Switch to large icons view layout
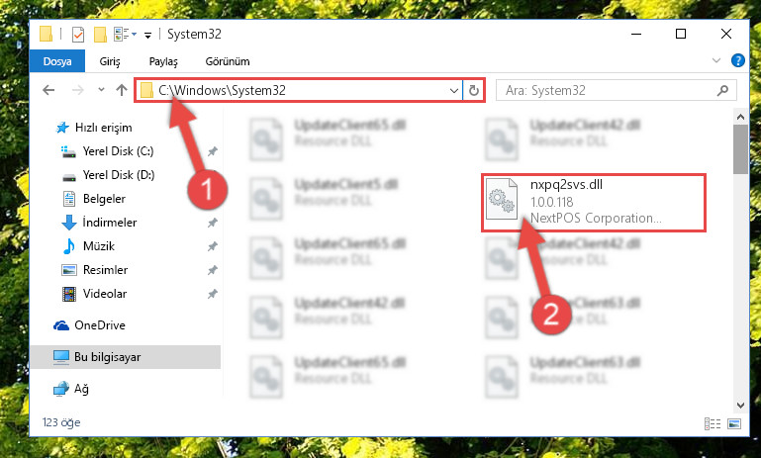The width and height of the screenshot is (761, 458). point(734,423)
